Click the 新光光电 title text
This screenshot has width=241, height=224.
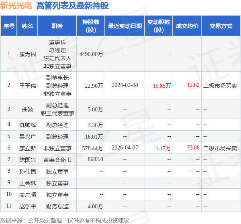coord(16,6)
